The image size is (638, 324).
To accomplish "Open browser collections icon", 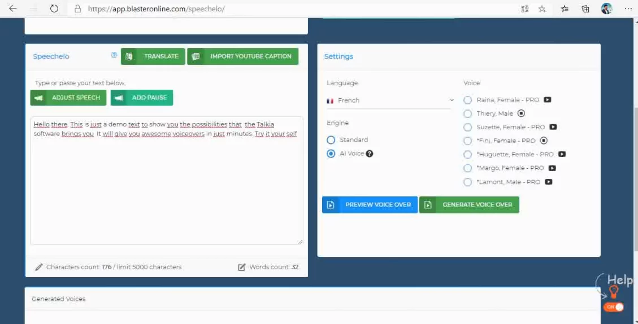I will pyautogui.click(x=585, y=8).
